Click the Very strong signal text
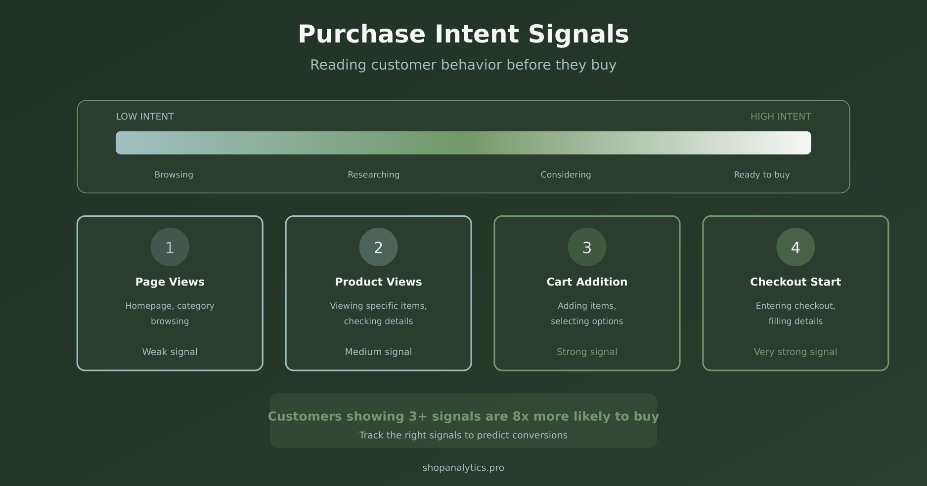 (795, 352)
